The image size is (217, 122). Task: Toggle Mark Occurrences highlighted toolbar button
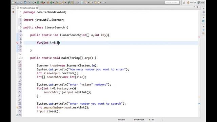pyautogui.click(x=72, y=2)
